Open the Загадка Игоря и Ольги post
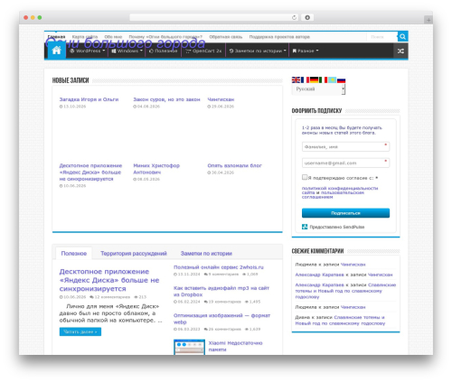The width and height of the screenshot is (452, 382). pyautogui.click(x=89, y=99)
